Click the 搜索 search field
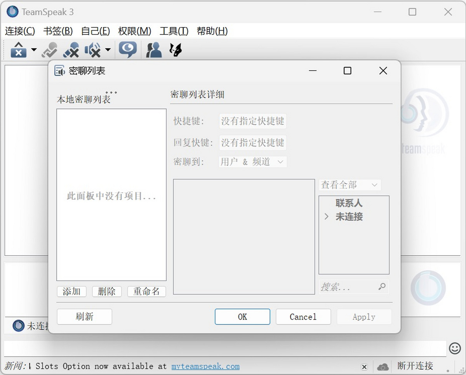The width and height of the screenshot is (466, 375). [348, 287]
